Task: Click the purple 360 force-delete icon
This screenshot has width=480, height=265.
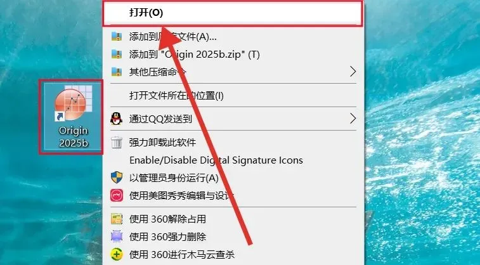Action: click(116, 236)
